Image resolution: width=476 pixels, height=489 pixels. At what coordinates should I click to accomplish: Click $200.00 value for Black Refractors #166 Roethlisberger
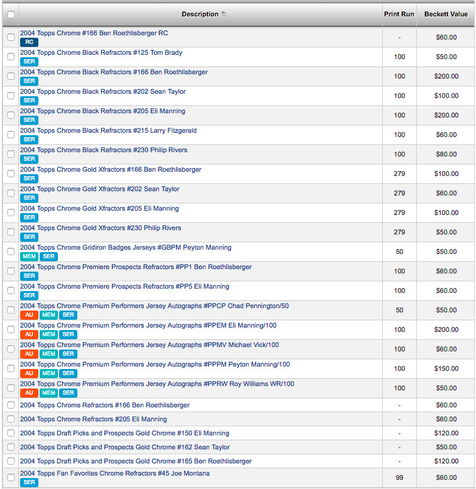pyautogui.click(x=446, y=76)
